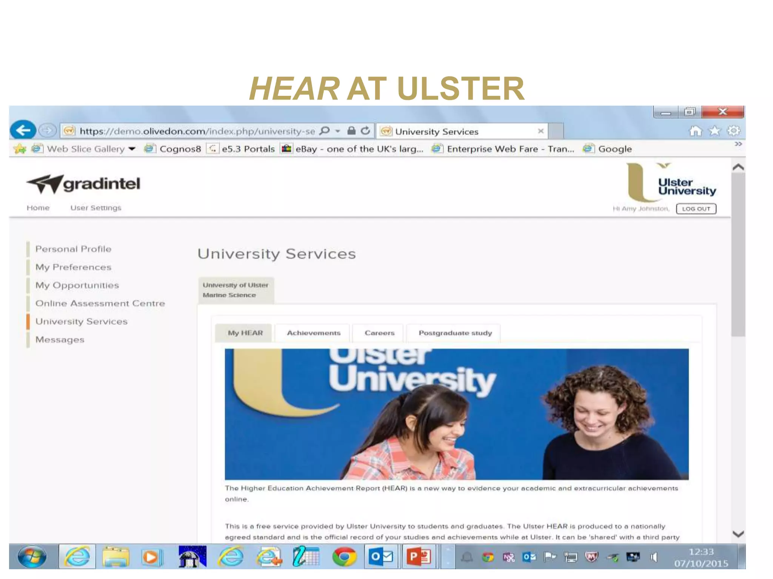Click the Action Center flag tray icon
Image resolution: width=773 pixels, height=579 pixels.
coord(550,557)
